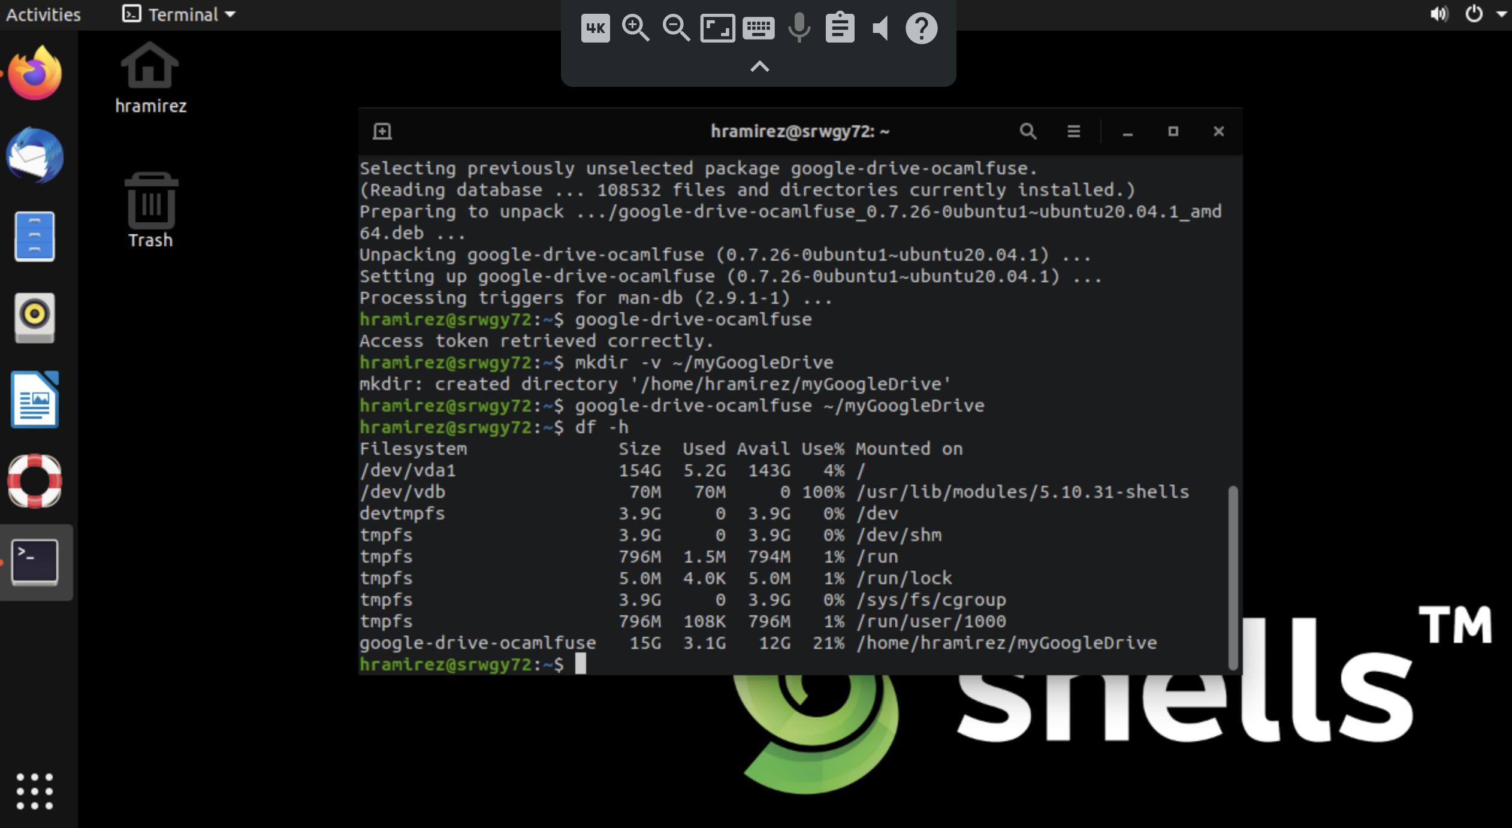
Task: Open Show Applications grid button
Action: [x=35, y=791]
